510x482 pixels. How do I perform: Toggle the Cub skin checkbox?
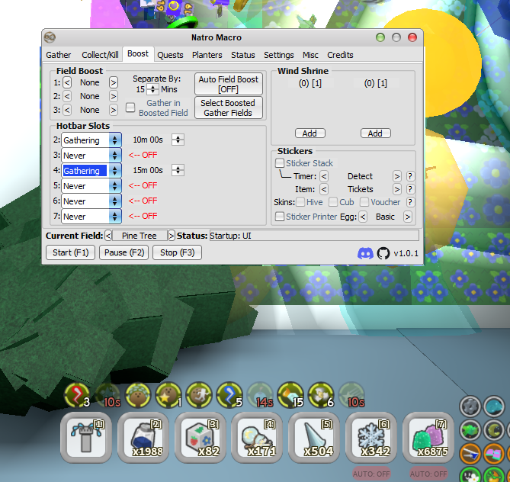tap(333, 202)
